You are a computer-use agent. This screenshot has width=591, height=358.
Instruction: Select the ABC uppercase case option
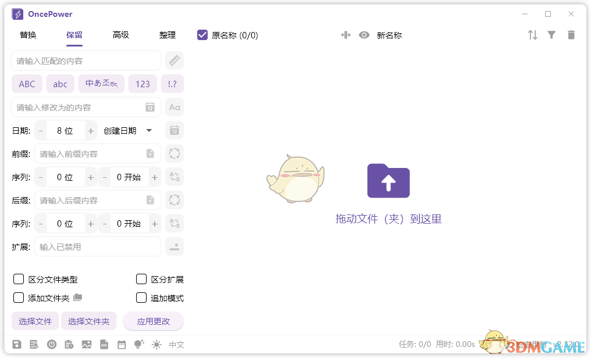pos(27,84)
